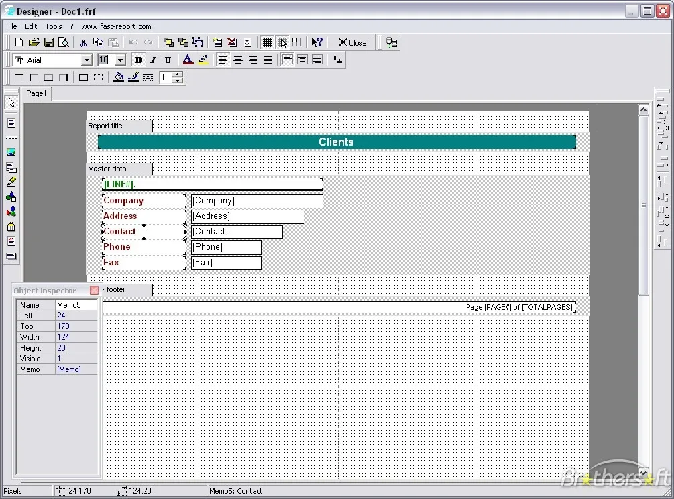Open the Edit menu
The height and width of the screenshot is (499, 674).
[31, 26]
